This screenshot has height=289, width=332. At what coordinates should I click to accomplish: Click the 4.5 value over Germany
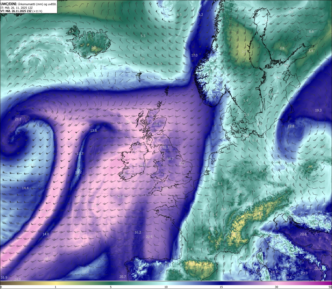coord(249,172)
